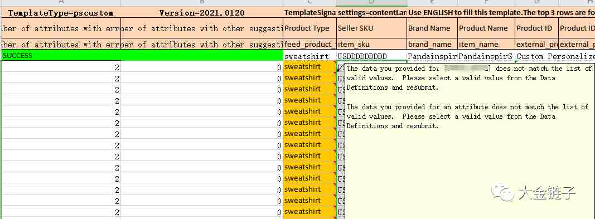Click the brand_name field name cell
The image size is (595, 219).
tap(432, 44)
